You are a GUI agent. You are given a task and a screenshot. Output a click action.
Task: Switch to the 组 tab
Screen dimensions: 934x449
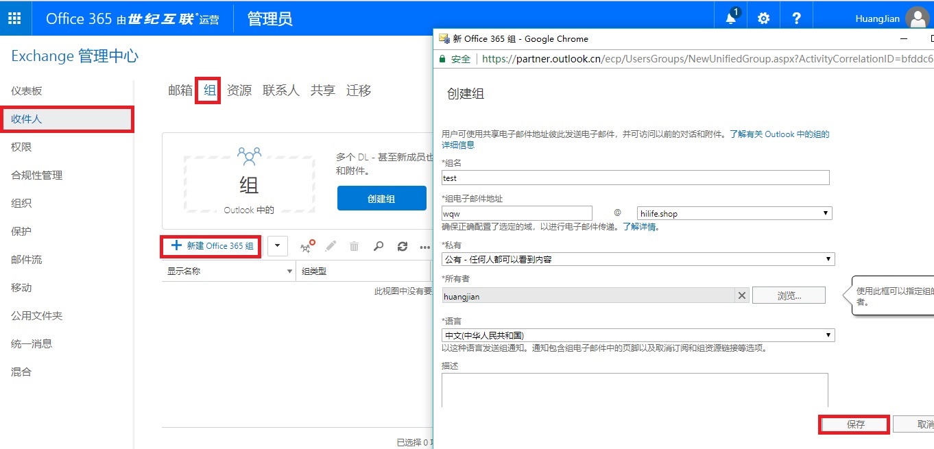point(209,90)
